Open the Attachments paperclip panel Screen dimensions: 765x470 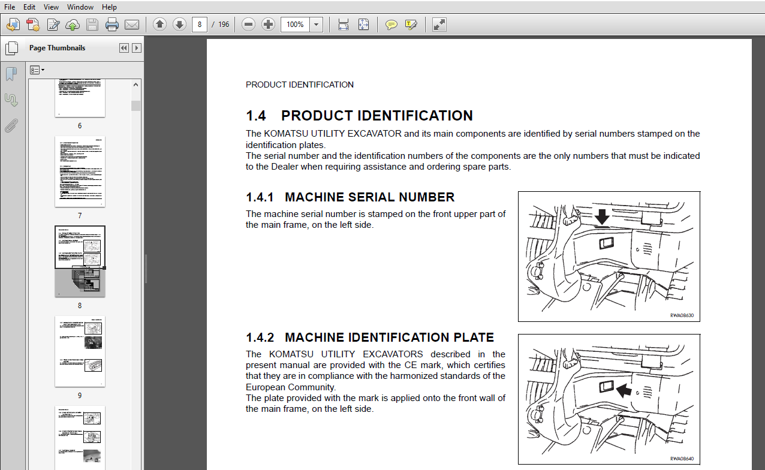pyautogui.click(x=11, y=125)
